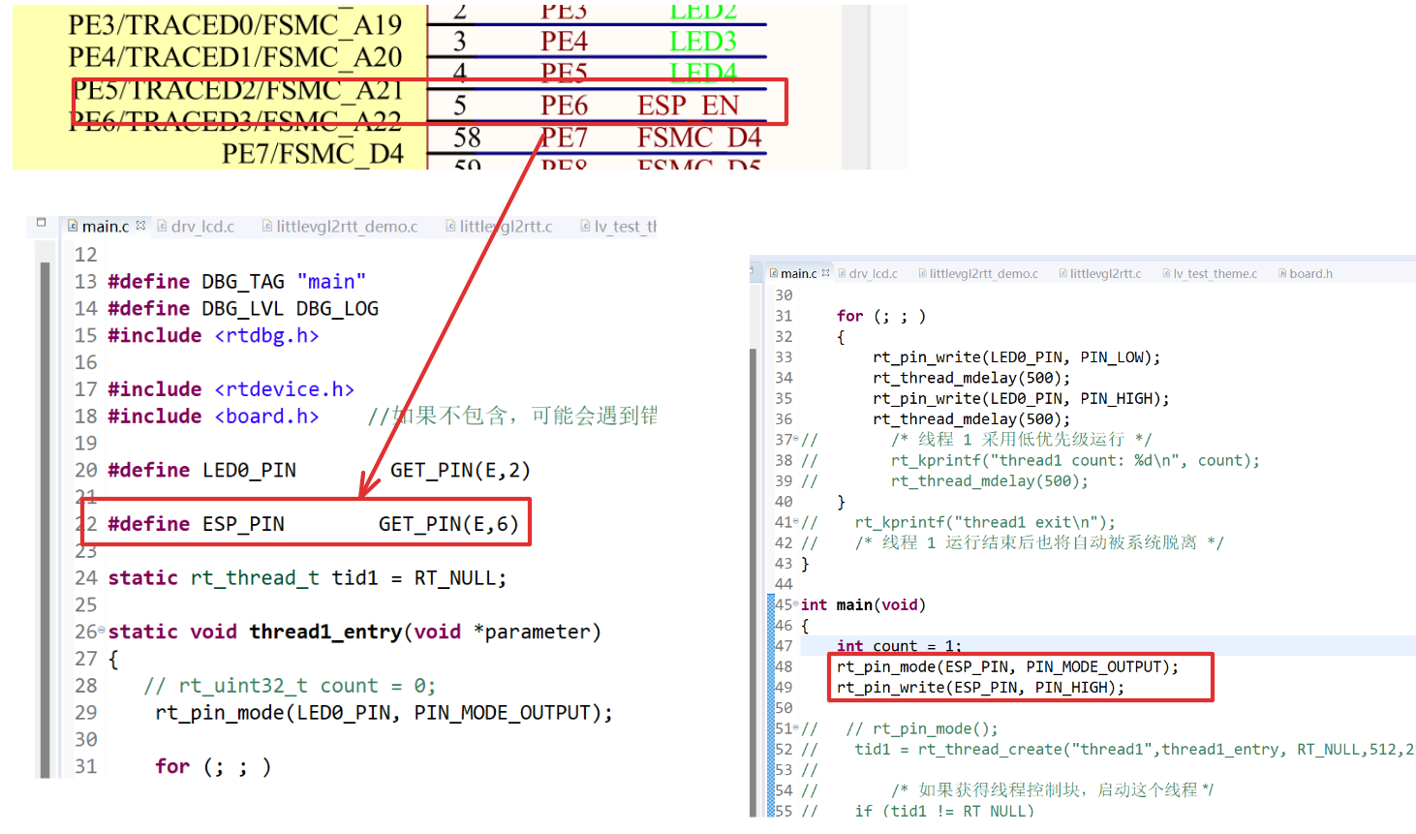
Task: Click 'PE3/TRACED0/FSMC_A19' pin label in schematic
Action: coord(234,25)
